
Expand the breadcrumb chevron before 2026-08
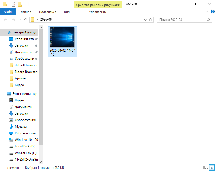(37, 20)
